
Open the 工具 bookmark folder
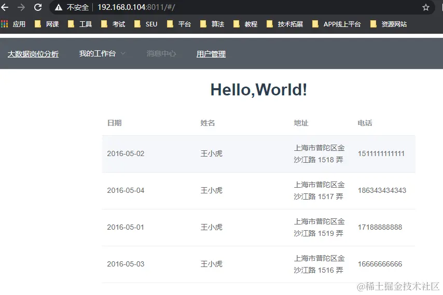pyautogui.click(x=80, y=24)
